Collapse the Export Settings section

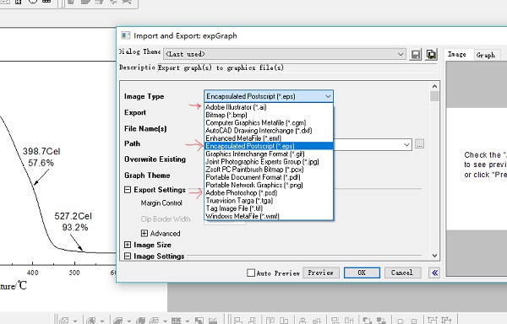(128, 190)
